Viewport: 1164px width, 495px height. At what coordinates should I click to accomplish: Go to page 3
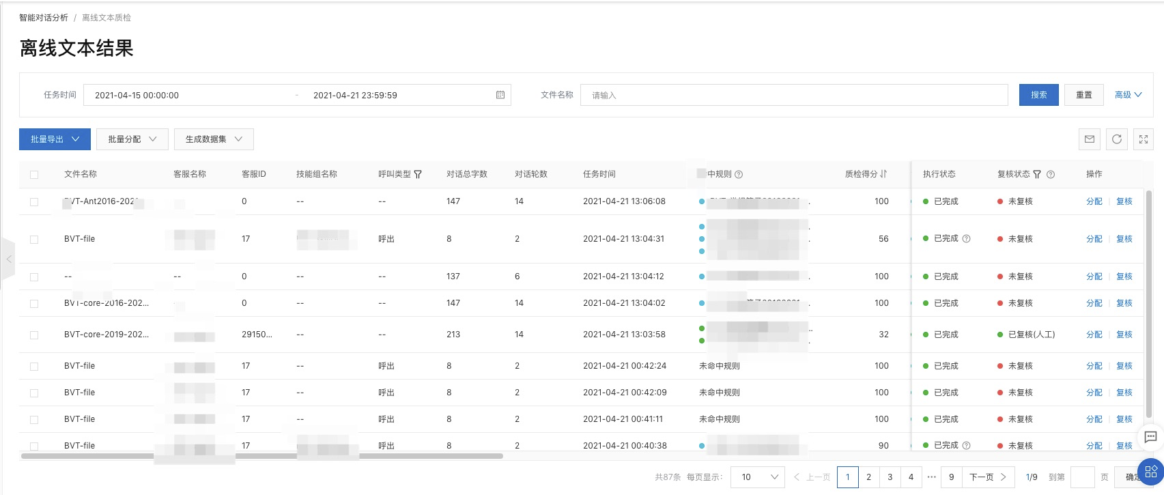[x=890, y=477]
